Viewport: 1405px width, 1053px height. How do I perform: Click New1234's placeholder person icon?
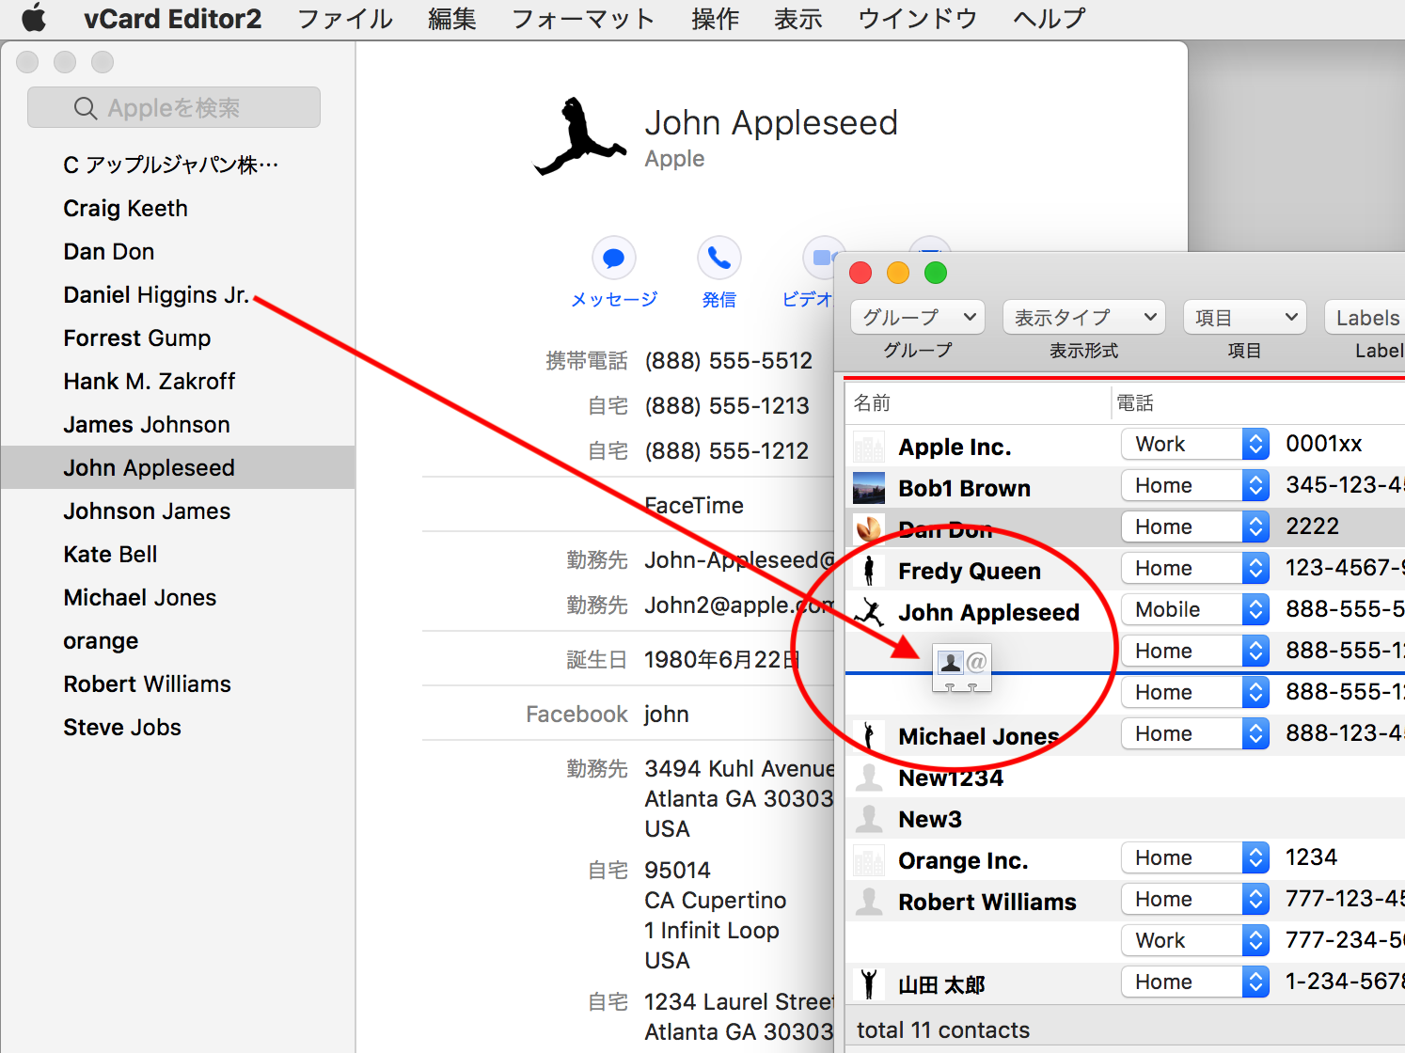[x=869, y=778]
